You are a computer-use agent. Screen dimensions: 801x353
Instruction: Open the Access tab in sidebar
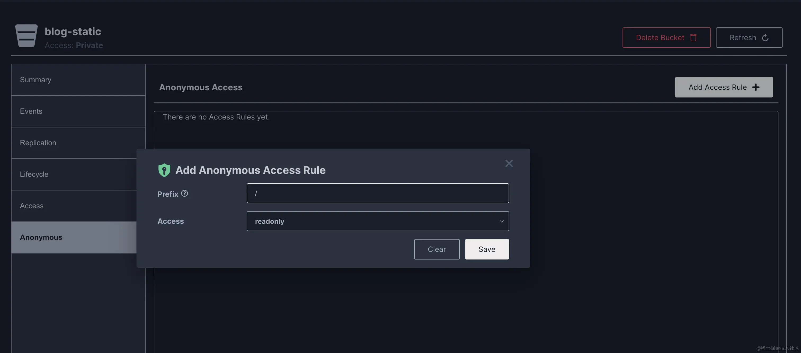(74, 206)
